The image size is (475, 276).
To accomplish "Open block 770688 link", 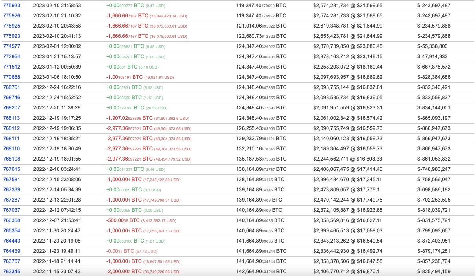I will coord(11,77).
